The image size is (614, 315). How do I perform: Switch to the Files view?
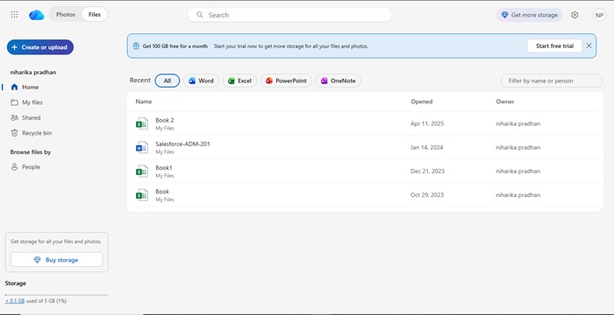tap(95, 15)
